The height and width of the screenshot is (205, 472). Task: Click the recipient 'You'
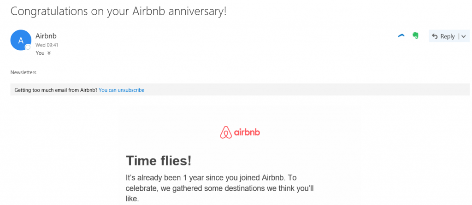pos(40,53)
